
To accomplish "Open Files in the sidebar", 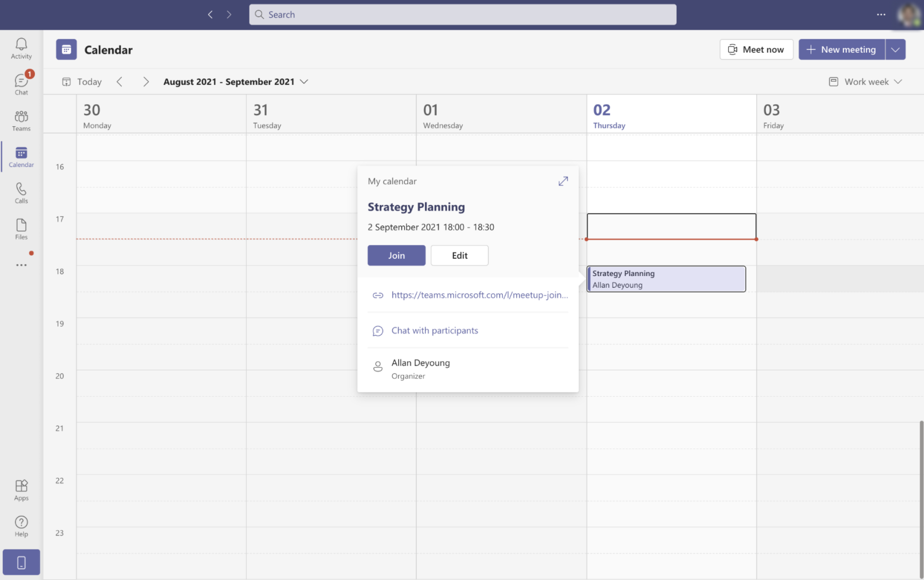I will pos(21,229).
